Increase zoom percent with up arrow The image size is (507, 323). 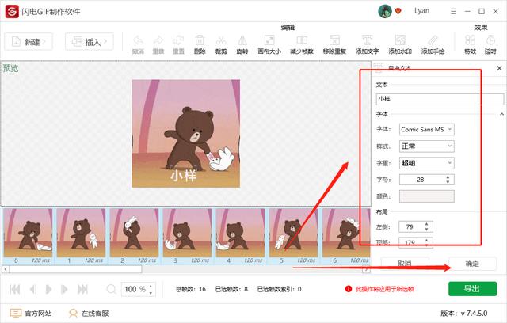151,286
